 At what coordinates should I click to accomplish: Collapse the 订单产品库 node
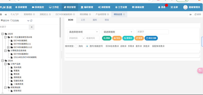(x=5, y=64)
